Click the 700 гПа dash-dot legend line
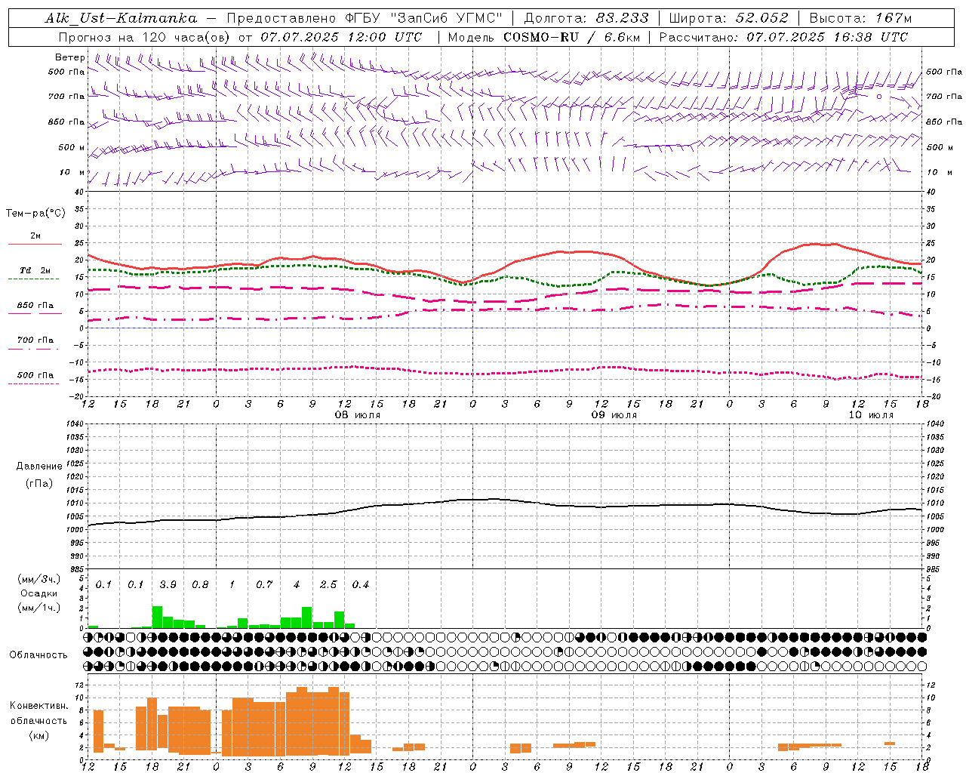Viewport: 966px width, 773px height. tap(33, 349)
